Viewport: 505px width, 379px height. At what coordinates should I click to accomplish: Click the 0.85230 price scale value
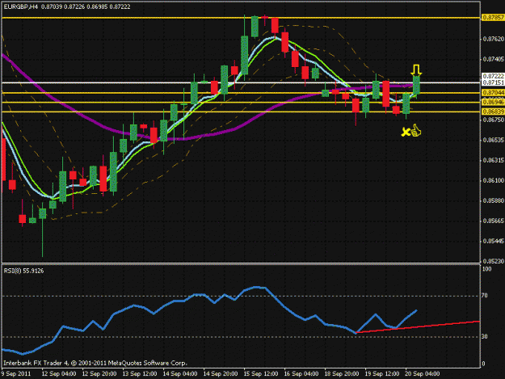(x=494, y=262)
